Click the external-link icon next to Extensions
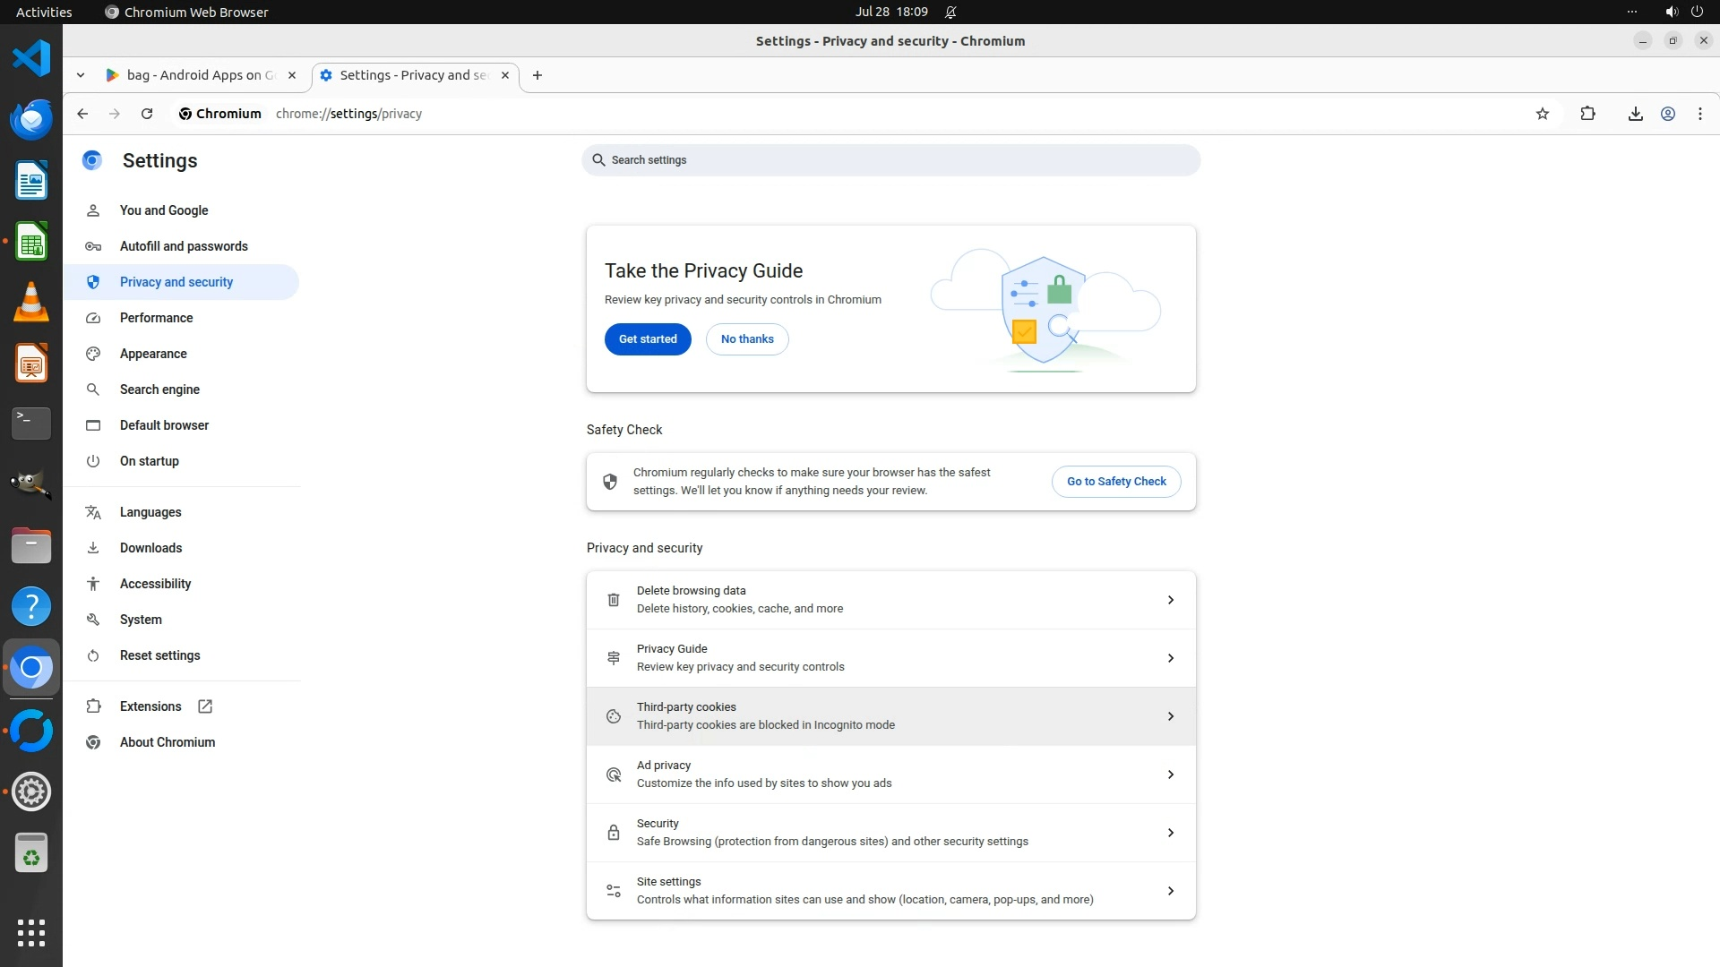The height and width of the screenshot is (967, 1720). click(205, 706)
